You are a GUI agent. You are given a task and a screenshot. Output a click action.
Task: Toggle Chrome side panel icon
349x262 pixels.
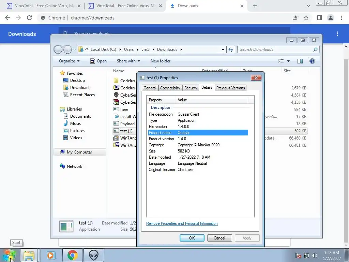pos(320,18)
